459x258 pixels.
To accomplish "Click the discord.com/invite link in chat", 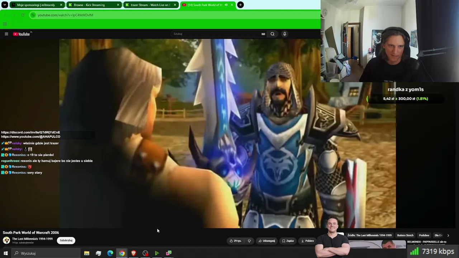I will (x=30, y=133).
